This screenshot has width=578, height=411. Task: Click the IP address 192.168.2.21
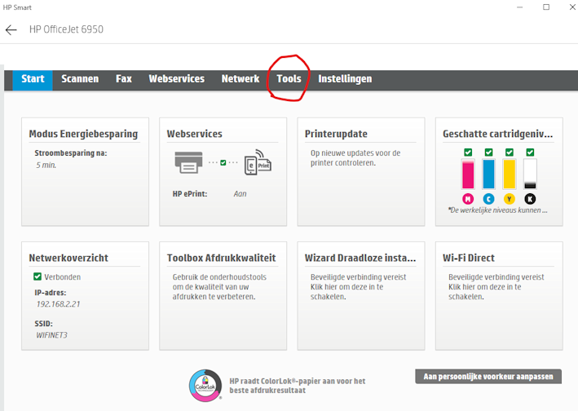tap(58, 304)
